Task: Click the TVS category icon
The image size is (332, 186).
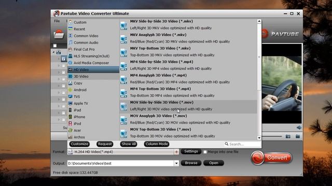Action: click(71, 97)
